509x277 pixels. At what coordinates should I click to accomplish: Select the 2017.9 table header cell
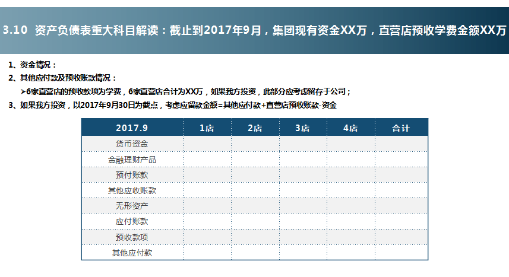click(x=132, y=128)
